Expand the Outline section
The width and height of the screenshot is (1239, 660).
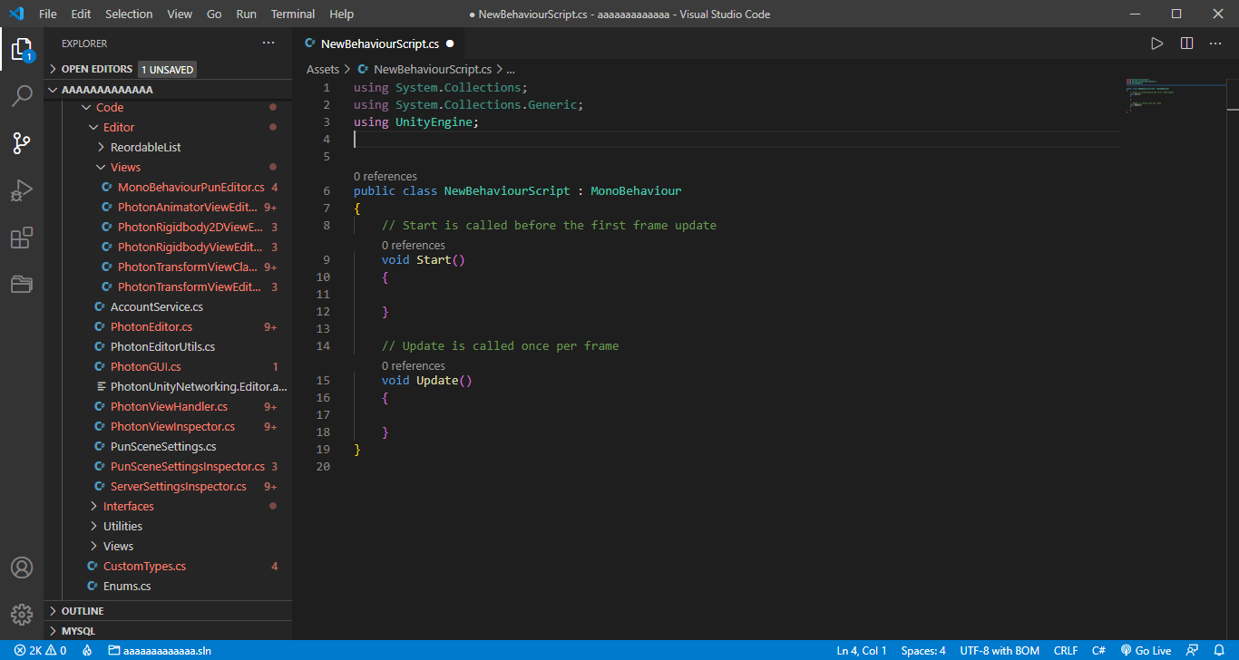coord(83,611)
